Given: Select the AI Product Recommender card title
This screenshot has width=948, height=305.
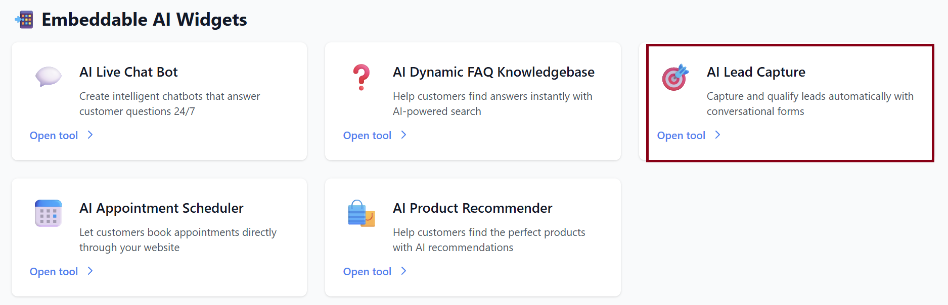Looking at the screenshot, I should (x=472, y=208).
